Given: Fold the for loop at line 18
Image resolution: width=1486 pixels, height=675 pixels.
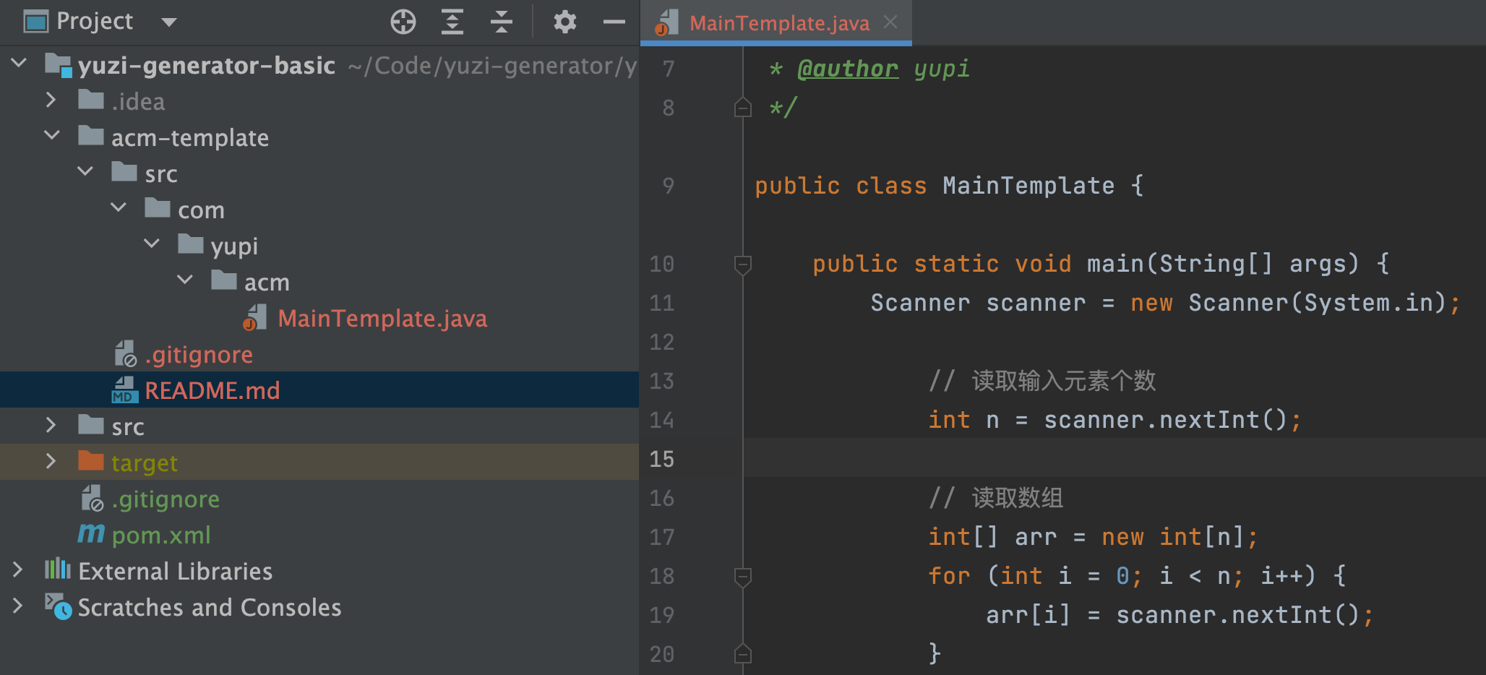Looking at the screenshot, I should click(743, 577).
